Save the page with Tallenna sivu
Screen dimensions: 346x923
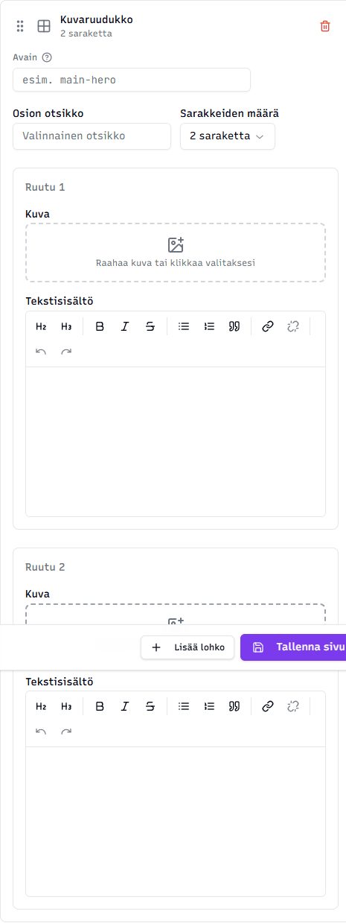pos(293,647)
